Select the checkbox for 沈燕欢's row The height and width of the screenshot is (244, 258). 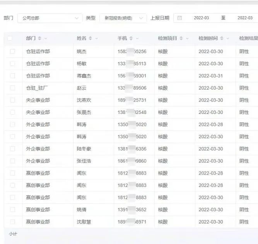pyautogui.click(x=12, y=100)
